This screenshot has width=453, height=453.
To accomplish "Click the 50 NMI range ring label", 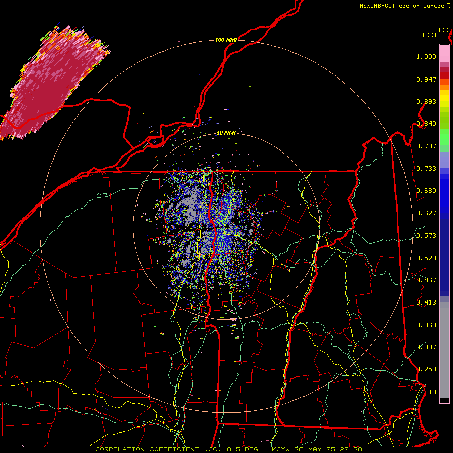I will (x=226, y=133).
